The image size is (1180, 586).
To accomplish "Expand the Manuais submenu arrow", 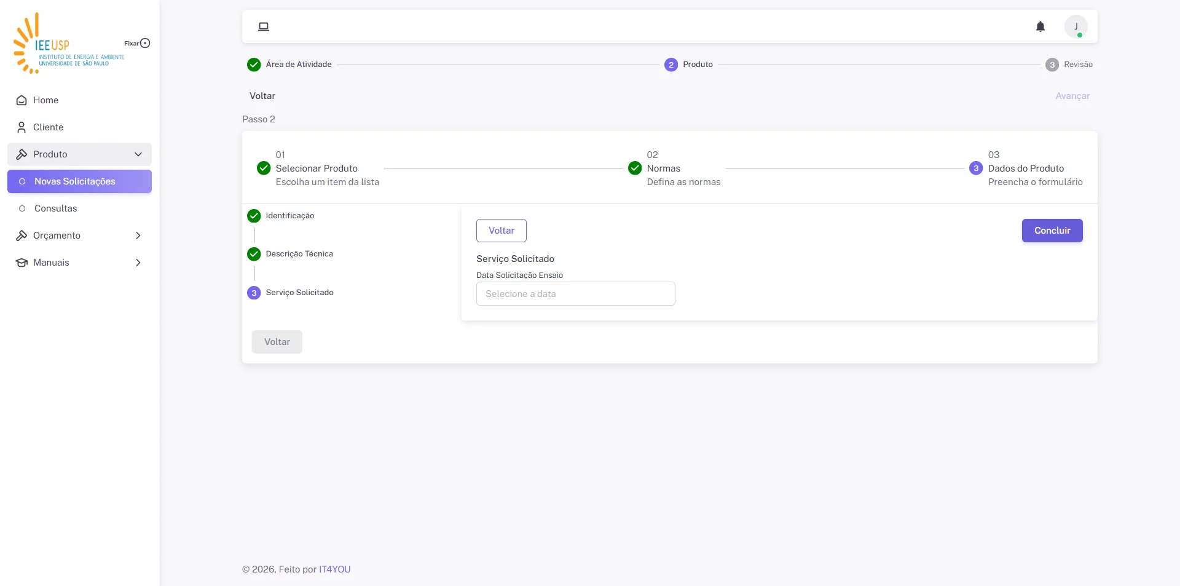I will [x=138, y=263].
